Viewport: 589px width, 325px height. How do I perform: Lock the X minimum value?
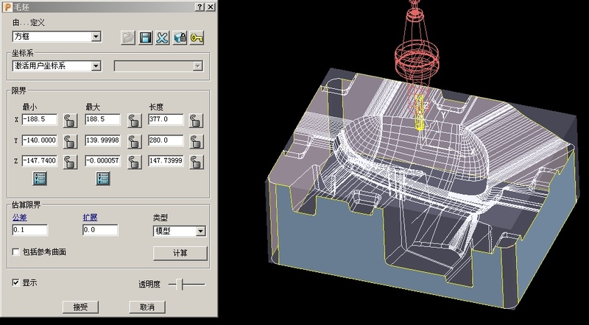[70, 121]
